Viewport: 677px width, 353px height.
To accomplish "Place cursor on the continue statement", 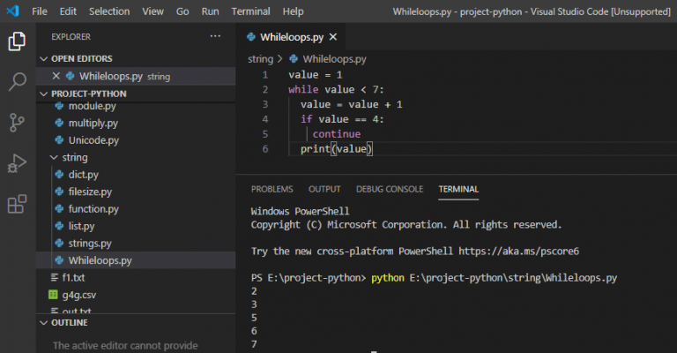I will pos(337,134).
